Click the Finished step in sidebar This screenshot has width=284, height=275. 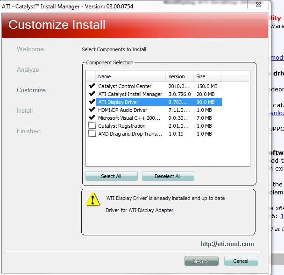28,131
